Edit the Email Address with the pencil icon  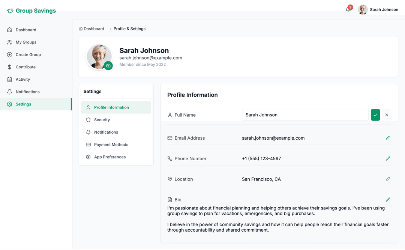388,138
